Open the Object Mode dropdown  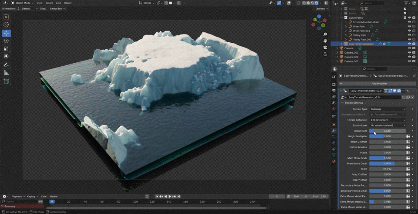(23, 3)
